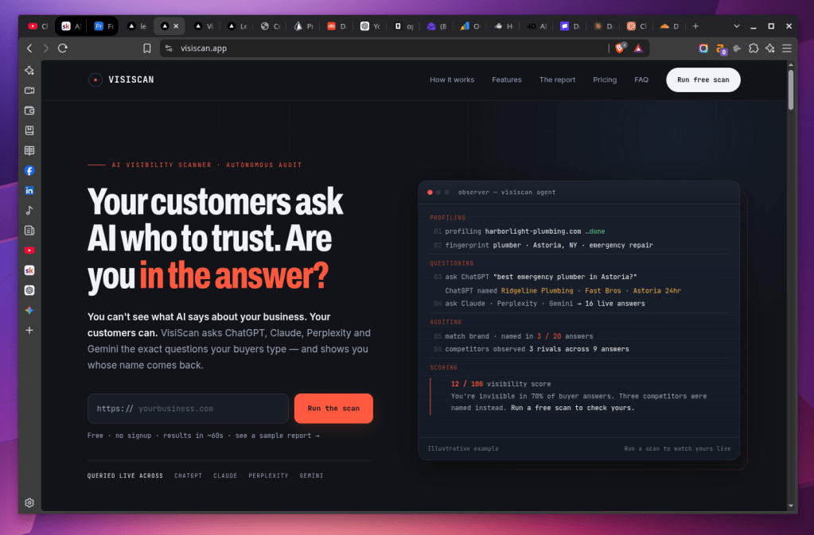The image size is (814, 535).
Task: Open site settings icon in address bar
Action: pos(169,48)
